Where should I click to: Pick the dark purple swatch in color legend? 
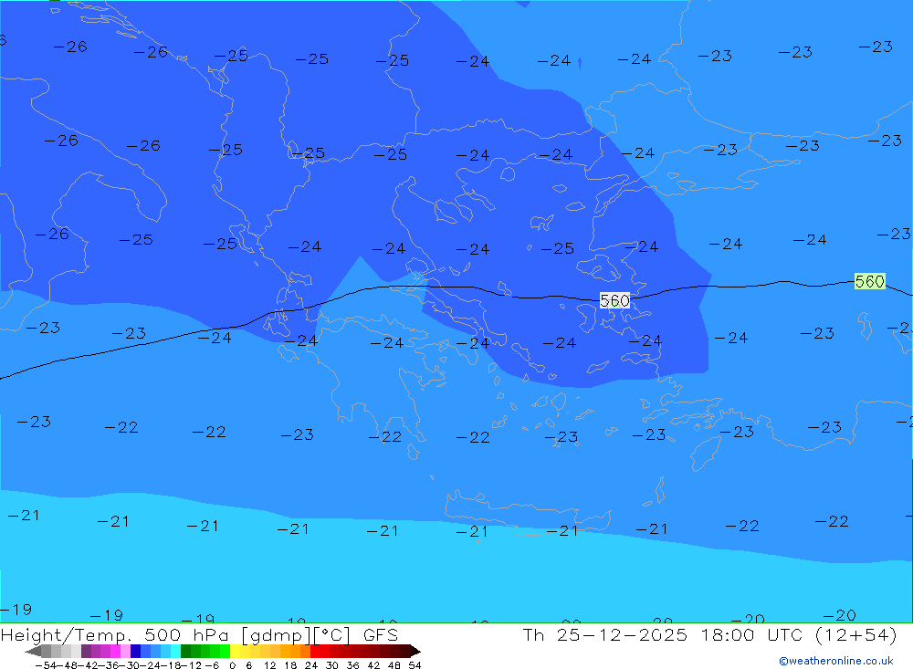86,651
